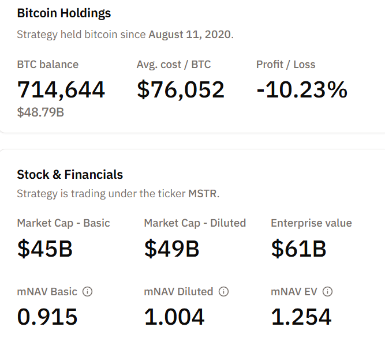Image resolution: width=385 pixels, height=342 pixels.
Task: Click the Market Cap - Diluted label
Action: tap(195, 223)
